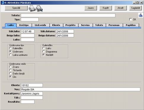Click the Nos. field with Regate SIA

(x=81, y=89)
